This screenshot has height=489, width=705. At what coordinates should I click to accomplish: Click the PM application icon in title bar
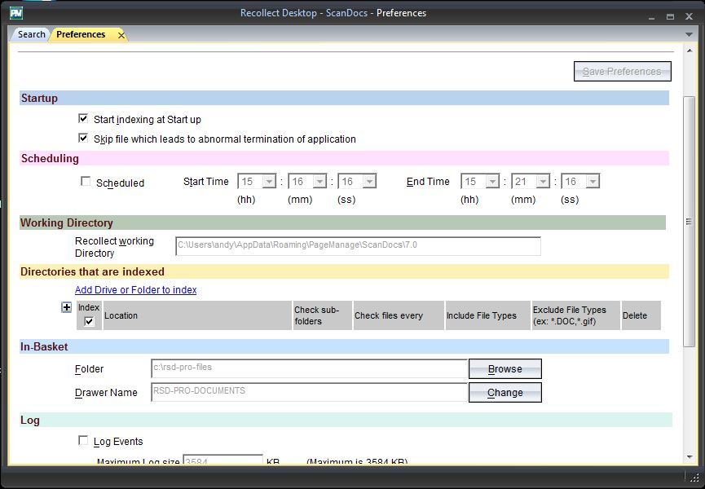[16, 14]
